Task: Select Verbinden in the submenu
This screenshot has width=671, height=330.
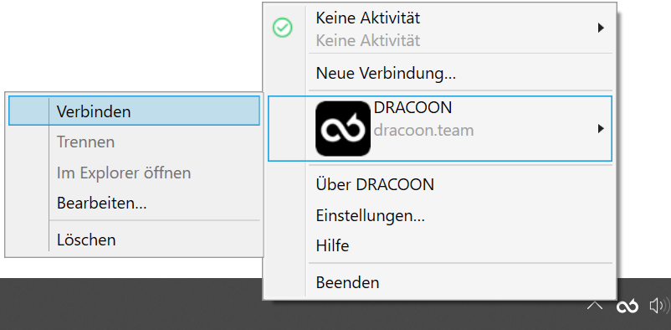Action: (134, 111)
